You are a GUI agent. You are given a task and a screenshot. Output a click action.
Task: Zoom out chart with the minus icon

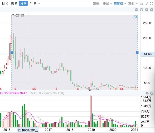(x=137, y=10)
